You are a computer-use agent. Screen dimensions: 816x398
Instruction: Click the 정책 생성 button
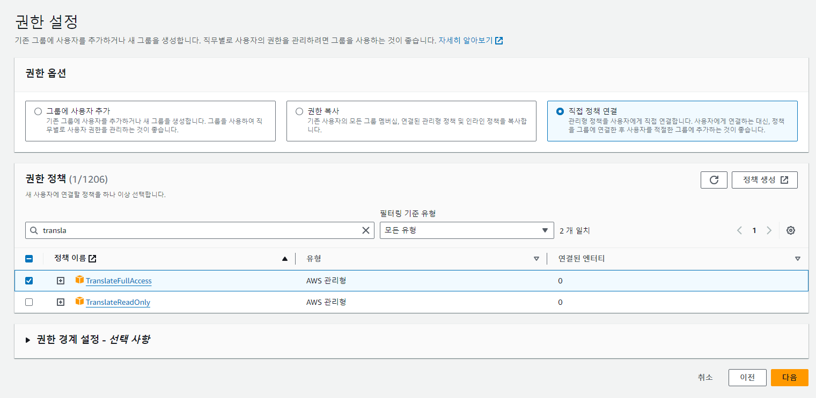coord(764,180)
